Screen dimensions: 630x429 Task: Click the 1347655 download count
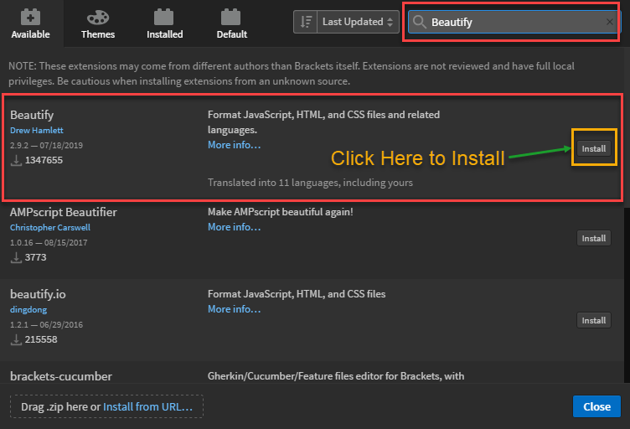[44, 160]
